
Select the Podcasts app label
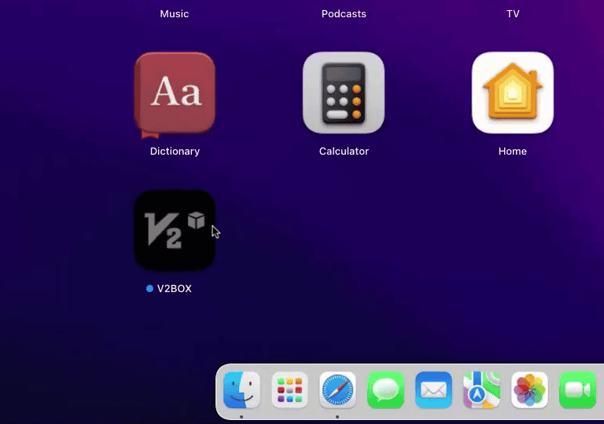click(x=344, y=13)
